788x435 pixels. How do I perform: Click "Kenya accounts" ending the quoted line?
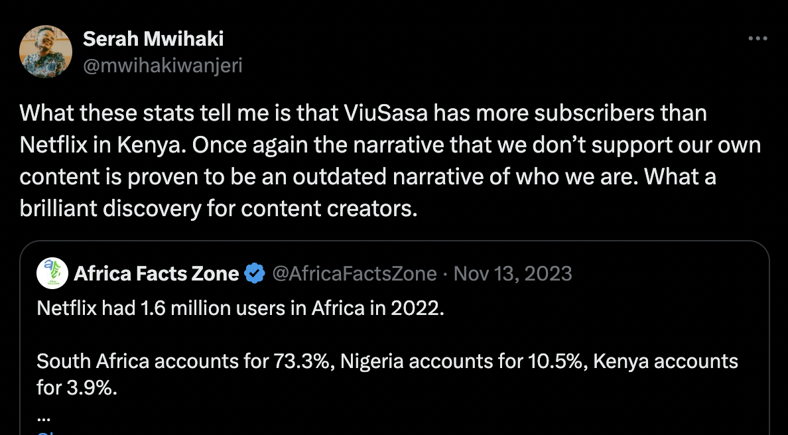point(665,361)
